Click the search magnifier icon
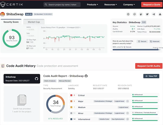Viewport: 163px width, 125px height. (x=46, y=5)
